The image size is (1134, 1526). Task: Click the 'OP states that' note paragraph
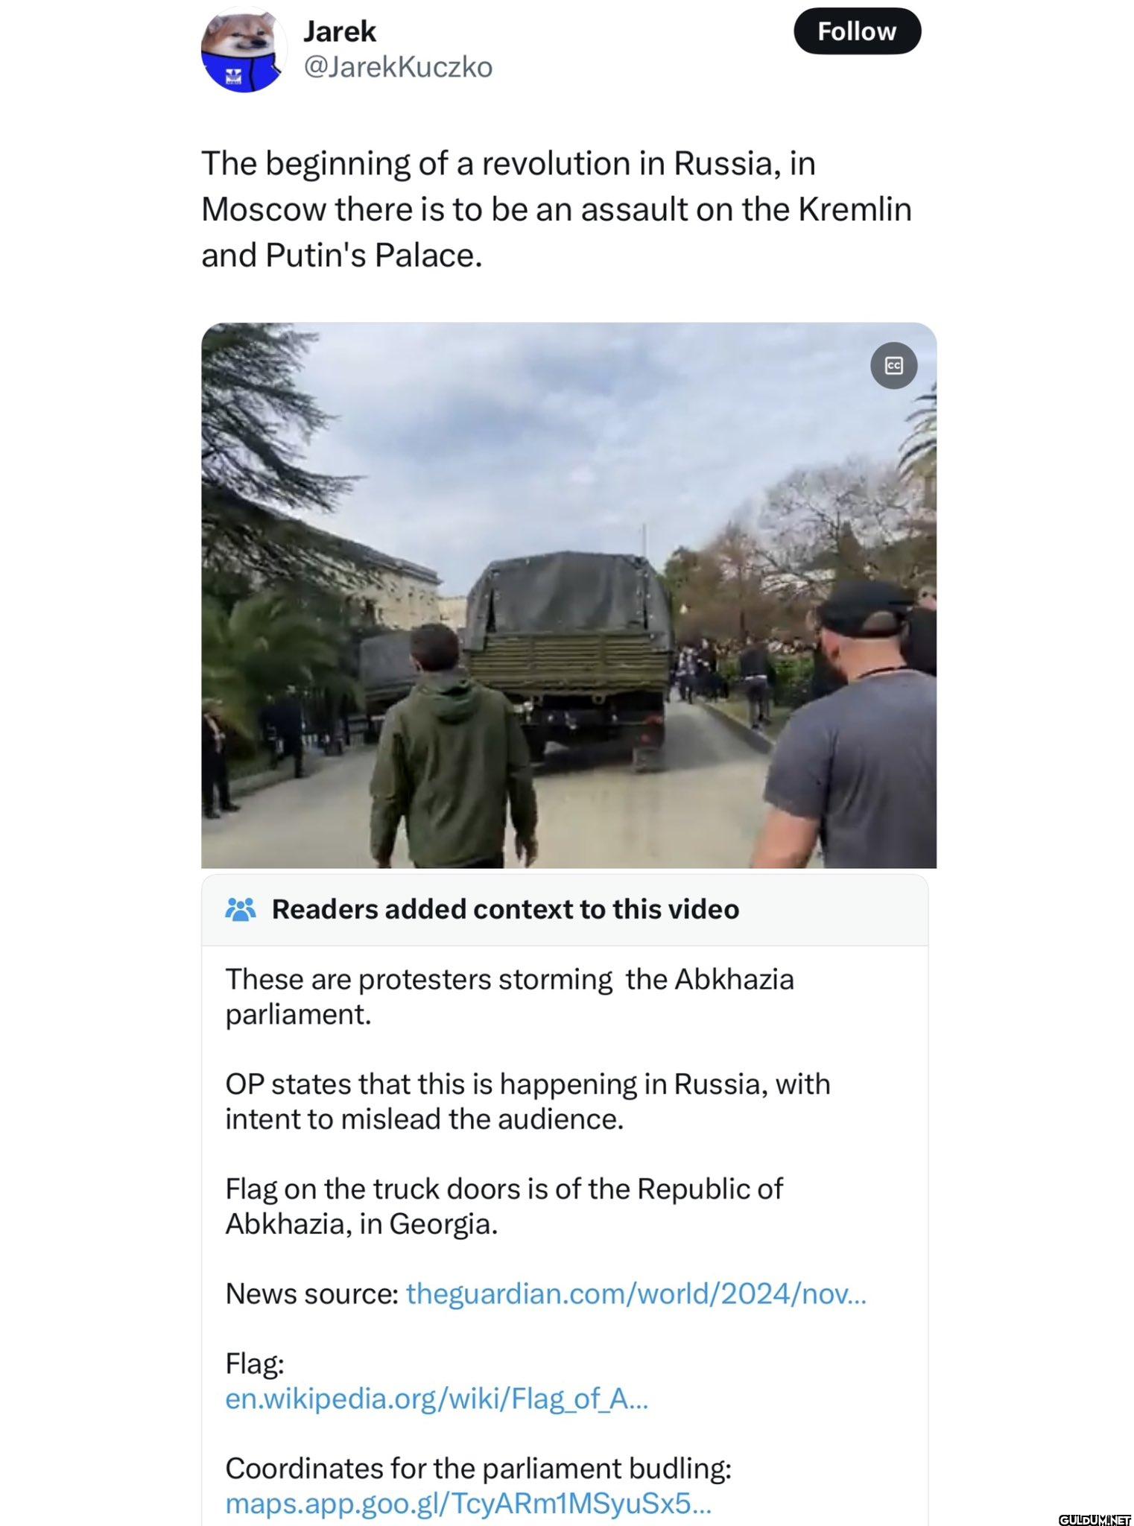point(528,1101)
